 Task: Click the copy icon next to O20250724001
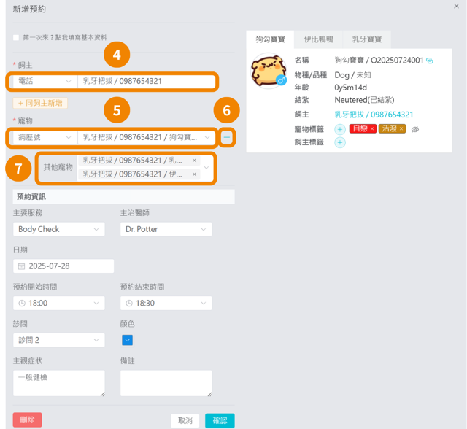pyautogui.click(x=430, y=61)
